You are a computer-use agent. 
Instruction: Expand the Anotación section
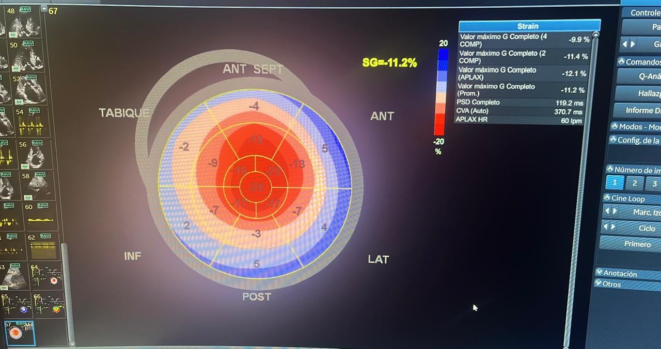(x=599, y=273)
